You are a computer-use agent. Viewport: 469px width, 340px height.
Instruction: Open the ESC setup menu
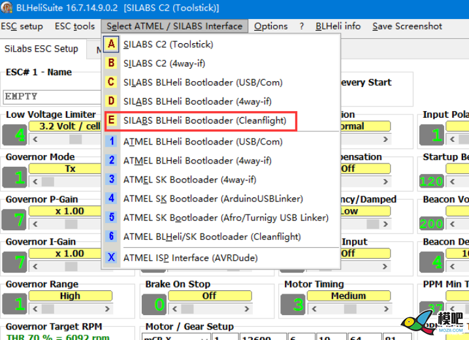coord(22,26)
